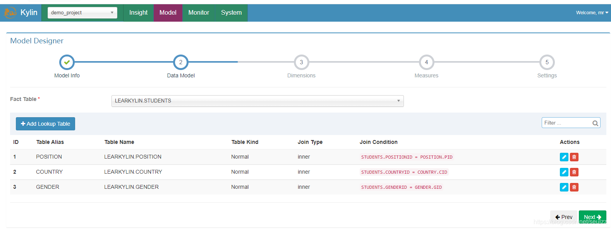Jump to step 5 Settings circle
The height and width of the screenshot is (229, 611).
tap(547, 62)
